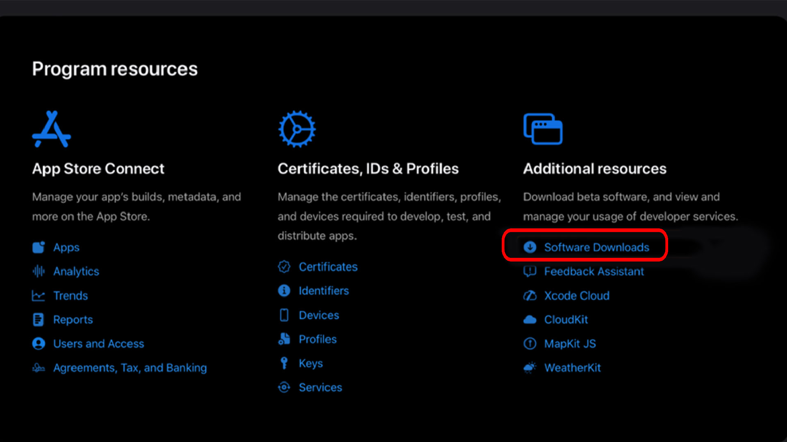Click the MapKit JS compass icon
Image resolution: width=787 pixels, height=442 pixels.
530,343
